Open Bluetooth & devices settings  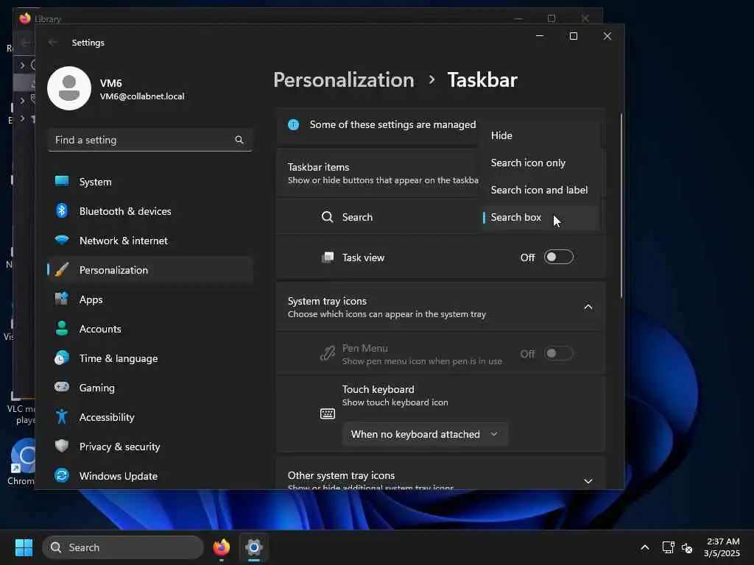pyautogui.click(x=150, y=211)
